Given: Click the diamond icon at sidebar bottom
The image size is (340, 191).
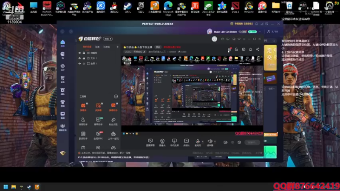Looking at the screenshot, I should pos(62,153).
